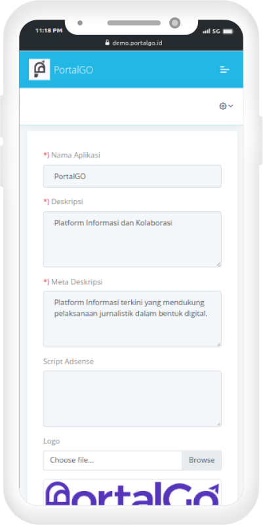Open the settings gear dropdown
The image size is (263, 525).
tap(226, 106)
